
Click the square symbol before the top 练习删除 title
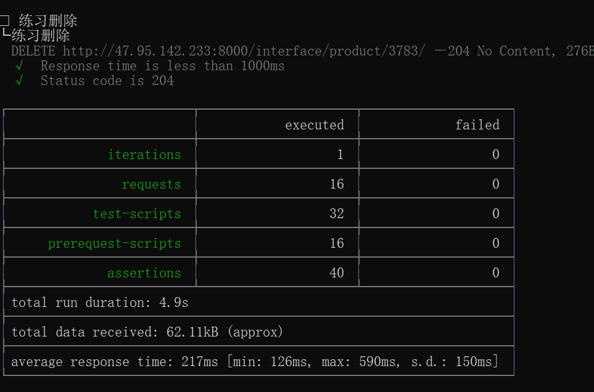pos(5,22)
